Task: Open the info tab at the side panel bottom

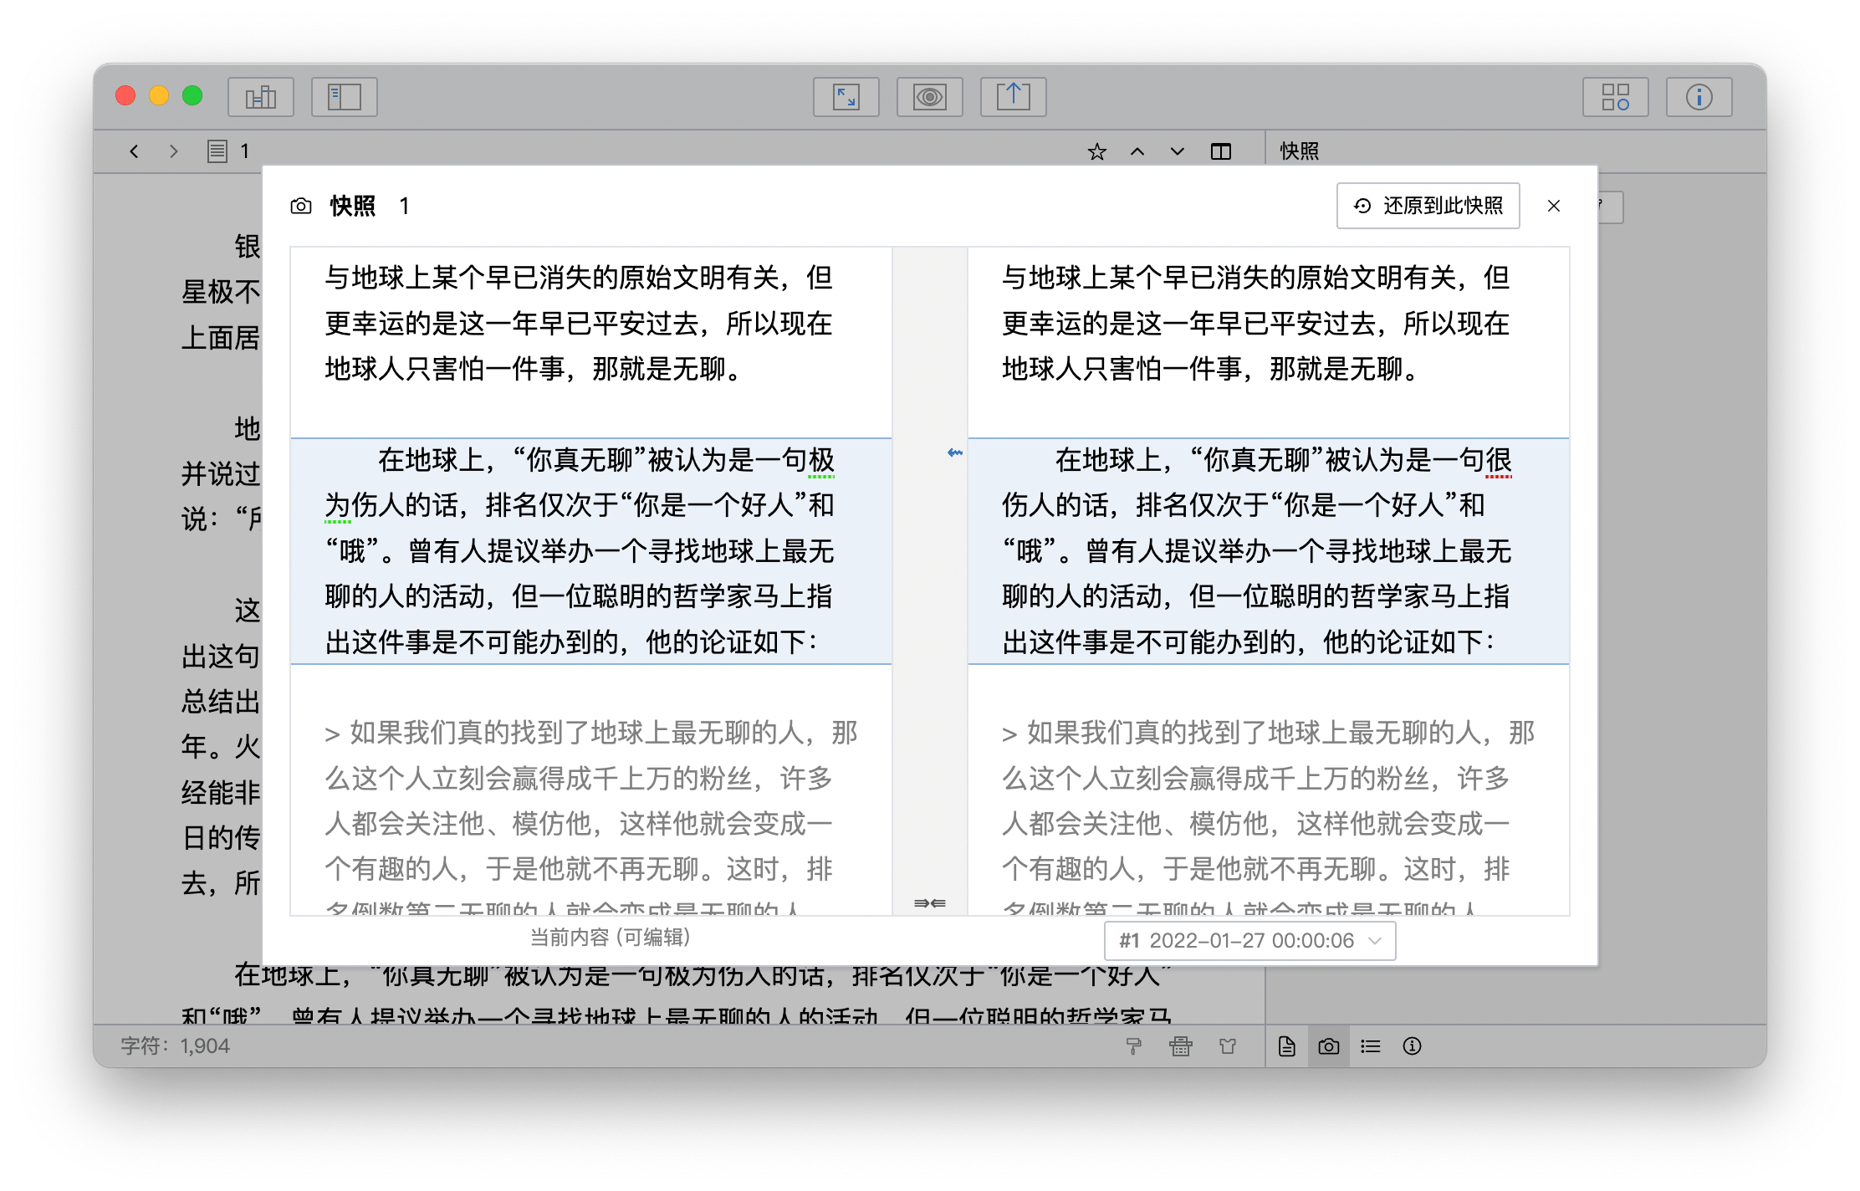Action: (x=1413, y=1046)
